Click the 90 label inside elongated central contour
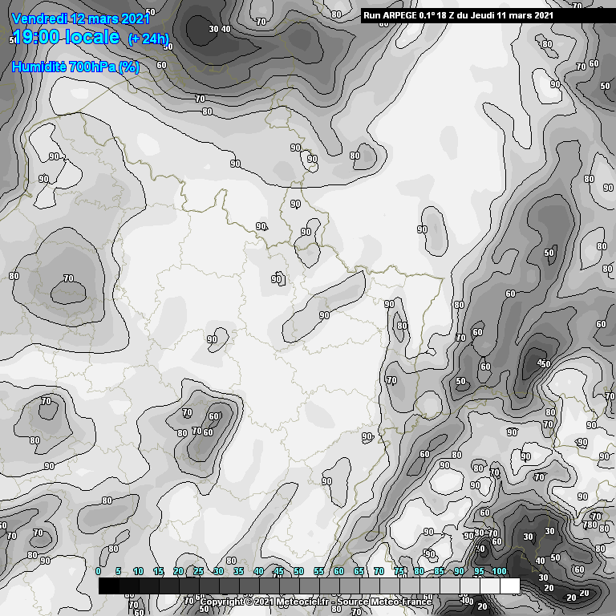The height and width of the screenshot is (616, 616). (x=324, y=315)
